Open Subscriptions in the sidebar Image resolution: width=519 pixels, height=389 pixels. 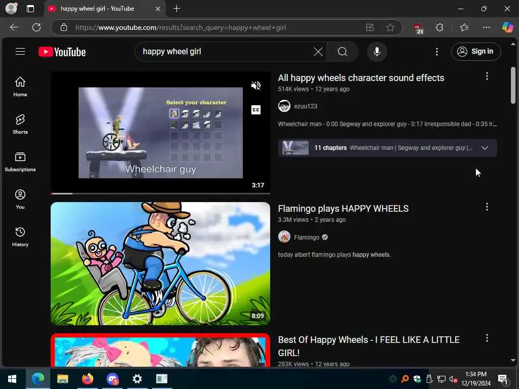pos(20,162)
